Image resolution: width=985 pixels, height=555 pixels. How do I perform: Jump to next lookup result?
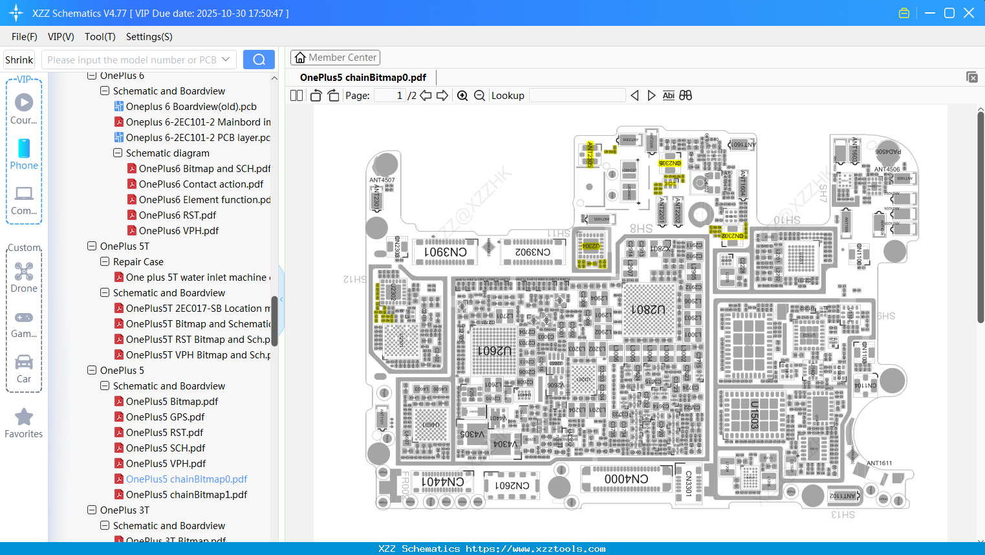pos(651,96)
